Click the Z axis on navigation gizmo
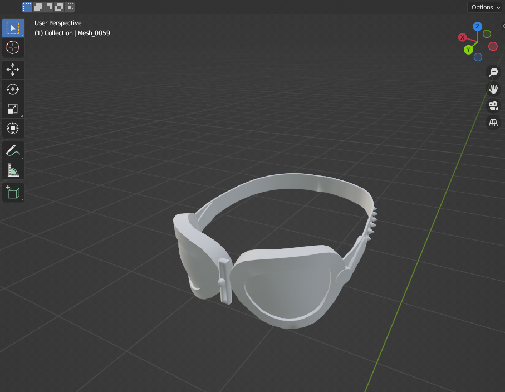 (477, 26)
